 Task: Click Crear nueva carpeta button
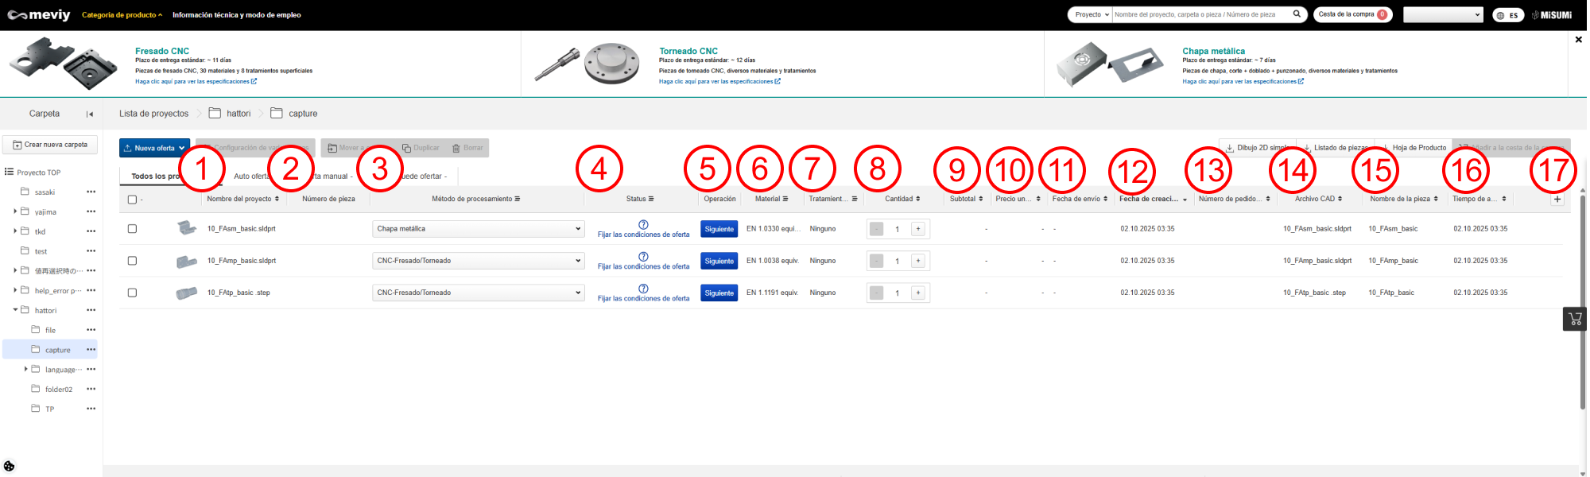coord(50,145)
